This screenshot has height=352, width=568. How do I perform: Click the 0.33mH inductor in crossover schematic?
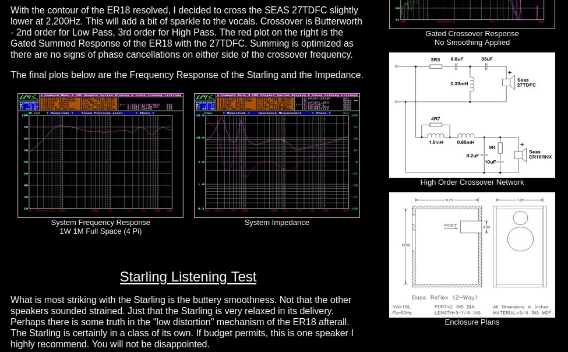[x=472, y=84]
